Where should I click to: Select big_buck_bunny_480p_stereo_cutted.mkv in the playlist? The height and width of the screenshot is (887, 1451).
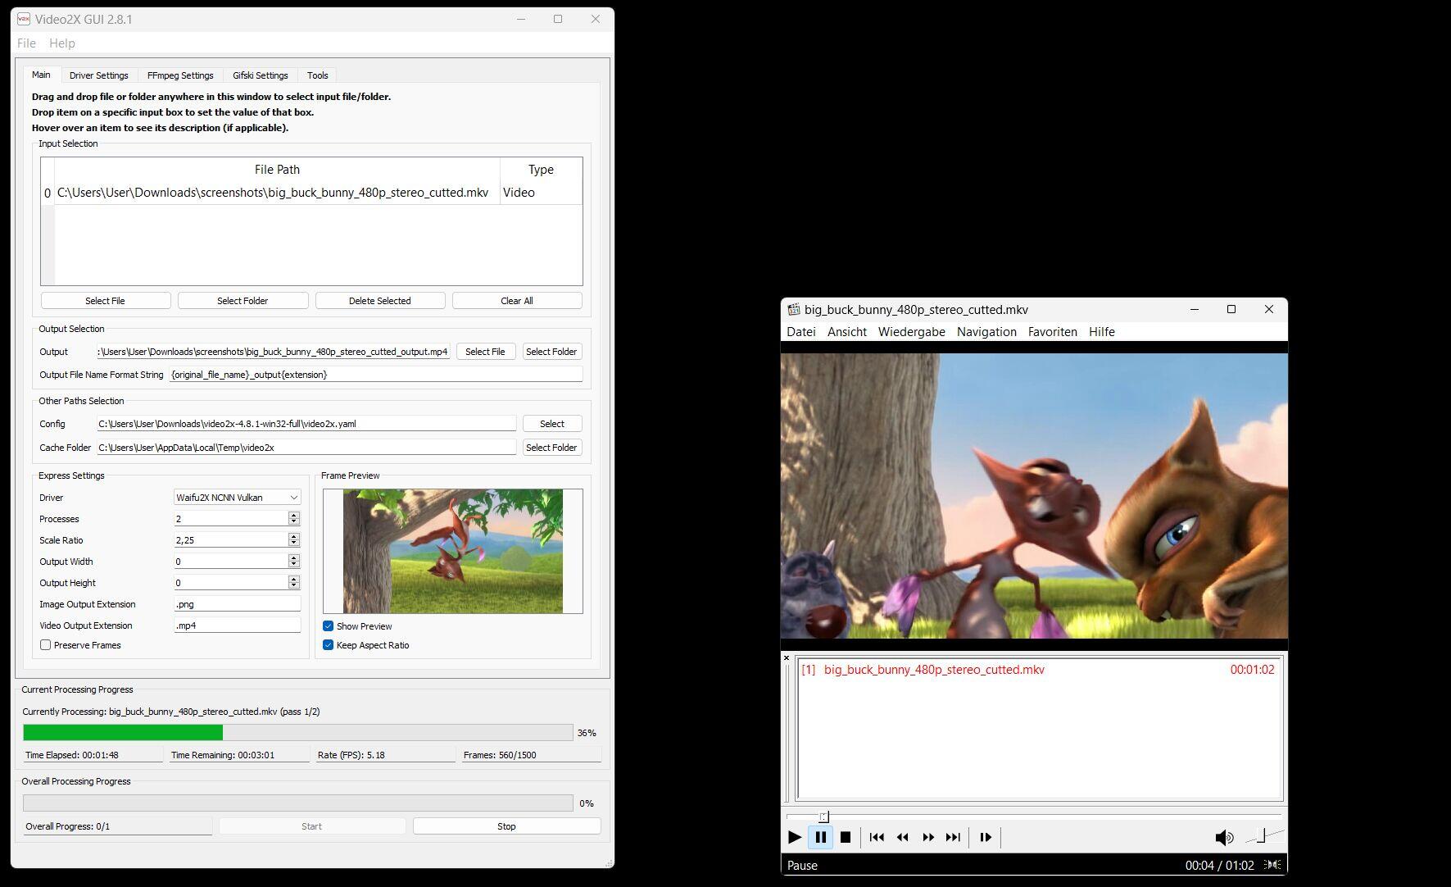click(934, 670)
